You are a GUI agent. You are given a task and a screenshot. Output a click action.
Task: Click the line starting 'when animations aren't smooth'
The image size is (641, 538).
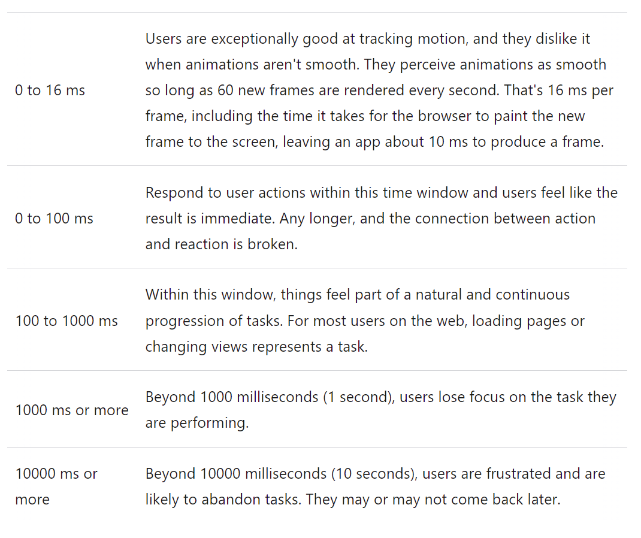coord(376,65)
